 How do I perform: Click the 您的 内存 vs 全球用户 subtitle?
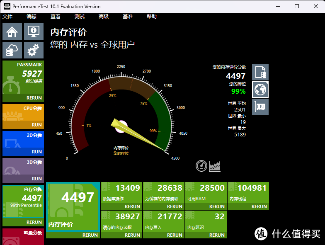[x=92, y=45]
